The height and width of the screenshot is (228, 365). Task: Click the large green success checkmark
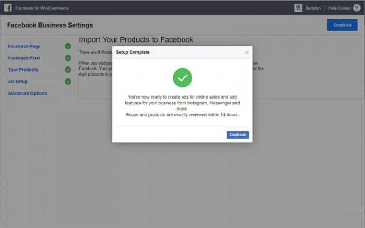182,78
